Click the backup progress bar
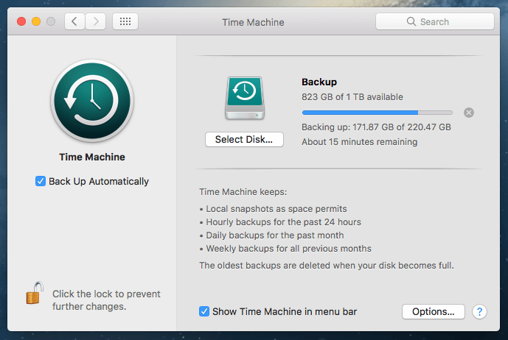The image size is (508, 340). coord(377,113)
